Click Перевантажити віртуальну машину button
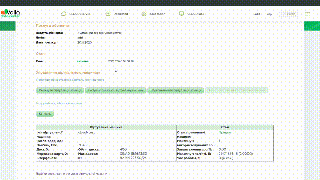This screenshot has height=180, width=320. [x=175, y=90]
